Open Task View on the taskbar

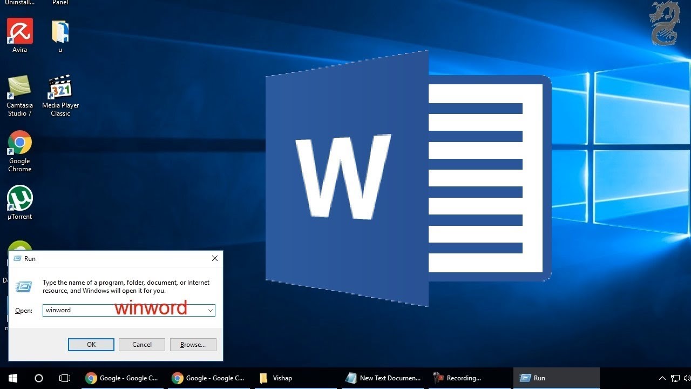[x=65, y=378]
